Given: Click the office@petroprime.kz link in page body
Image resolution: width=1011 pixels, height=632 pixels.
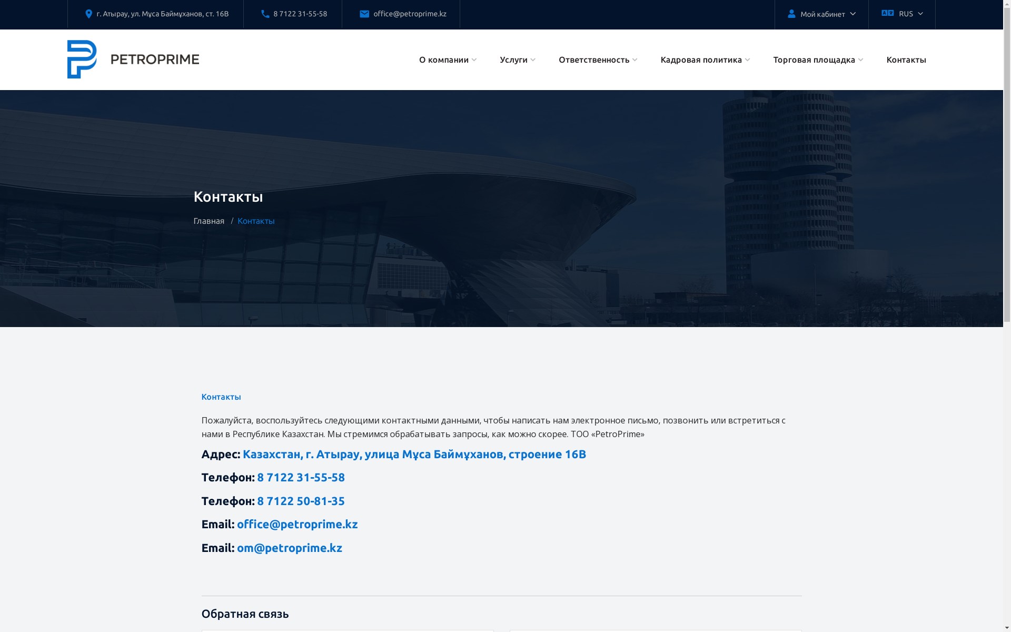Looking at the screenshot, I should (297, 525).
